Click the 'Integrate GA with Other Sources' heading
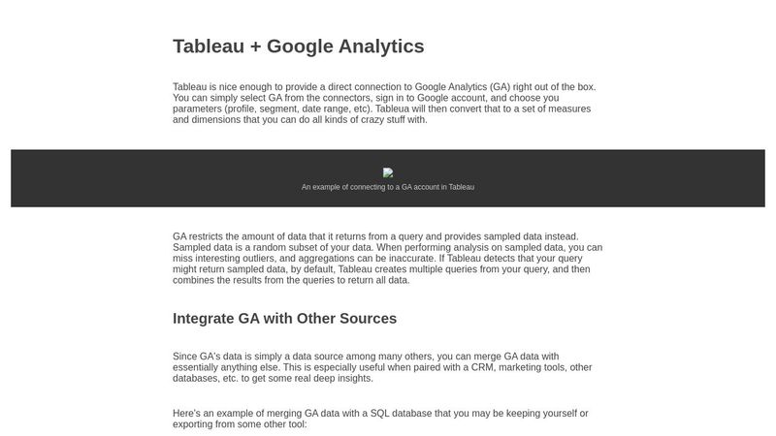This screenshot has width=776, height=436. (284, 319)
